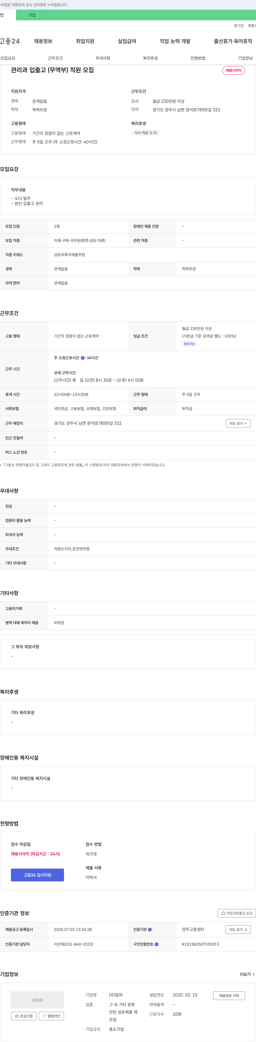Select the 12시00분~13시30분 break time
The width and height of the screenshot is (256, 1042).
tap(71, 394)
